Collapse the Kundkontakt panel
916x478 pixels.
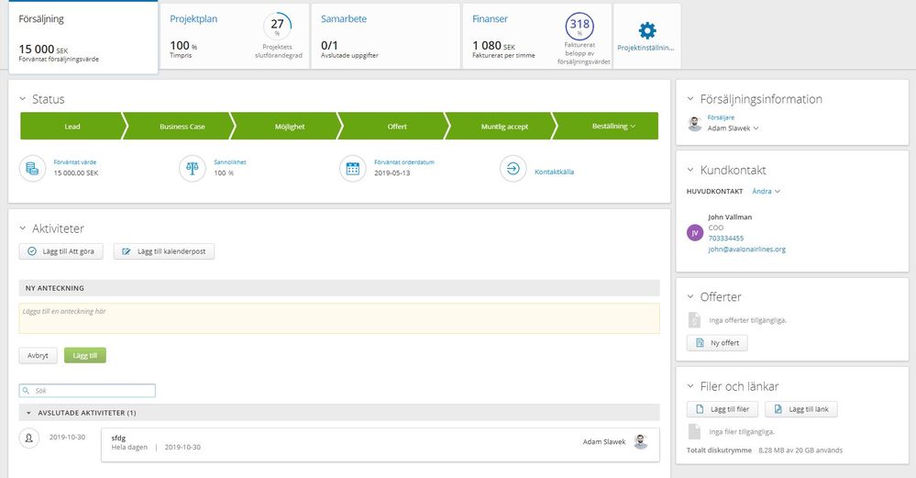[x=690, y=170]
